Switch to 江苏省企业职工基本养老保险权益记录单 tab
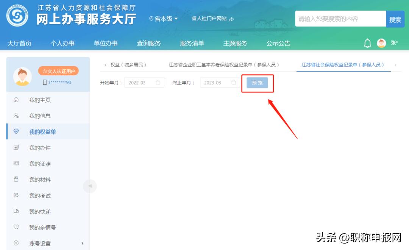409x250 pixels. 223,65
